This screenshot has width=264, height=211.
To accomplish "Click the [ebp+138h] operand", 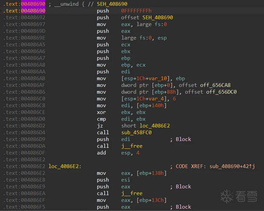I will pyautogui.click(x=152, y=173).
